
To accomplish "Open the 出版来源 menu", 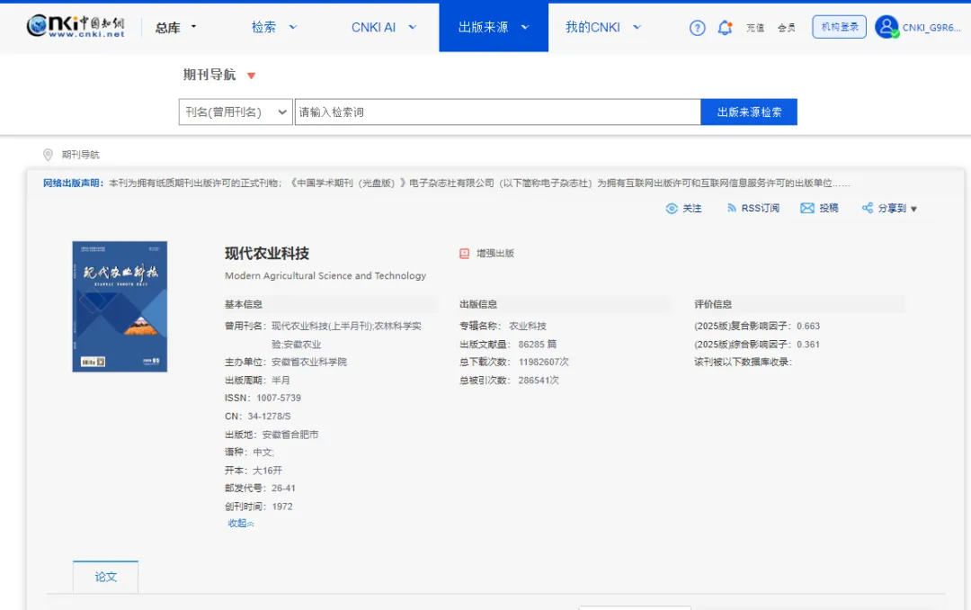I will coord(483,27).
